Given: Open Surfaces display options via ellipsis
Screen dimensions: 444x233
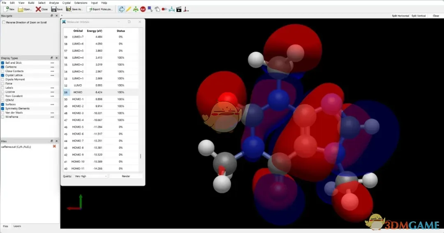Looking at the screenshot, I should pos(52,104).
